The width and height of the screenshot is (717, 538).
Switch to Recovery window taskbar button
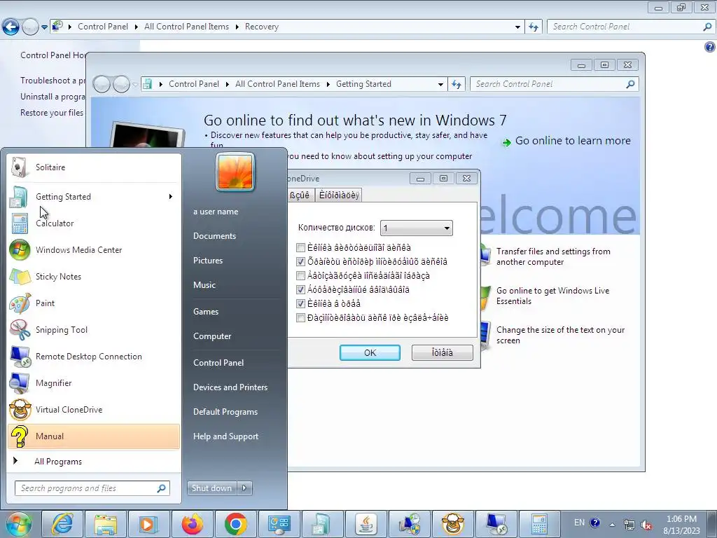point(409,524)
